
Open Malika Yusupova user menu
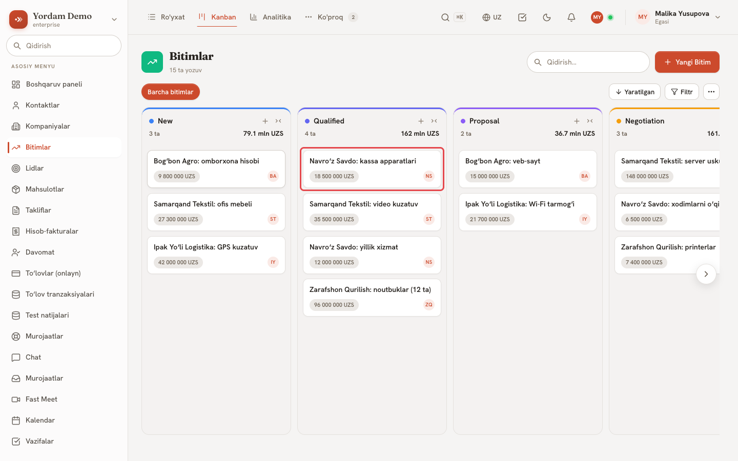point(678,17)
